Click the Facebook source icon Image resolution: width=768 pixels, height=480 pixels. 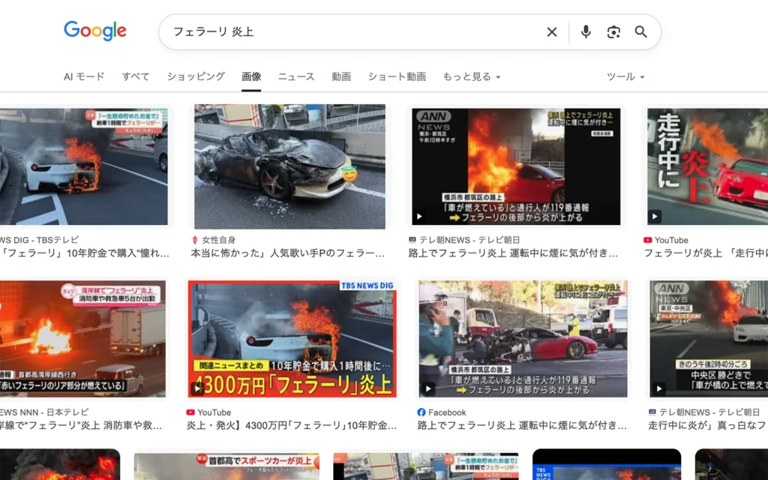tap(421, 412)
